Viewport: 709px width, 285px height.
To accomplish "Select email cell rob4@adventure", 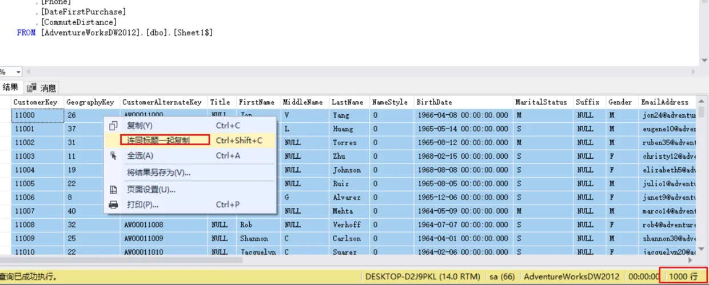I will point(668,224).
